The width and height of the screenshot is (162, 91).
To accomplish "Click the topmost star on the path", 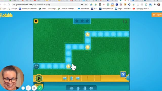I will click(88, 34).
